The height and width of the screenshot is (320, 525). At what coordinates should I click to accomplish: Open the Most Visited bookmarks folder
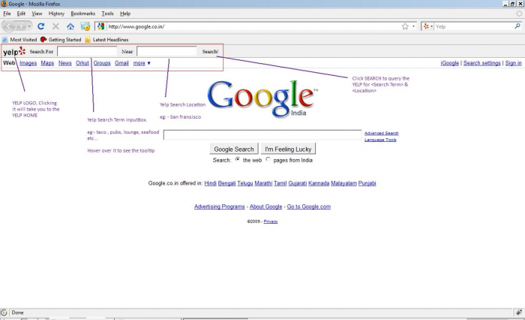coord(19,40)
